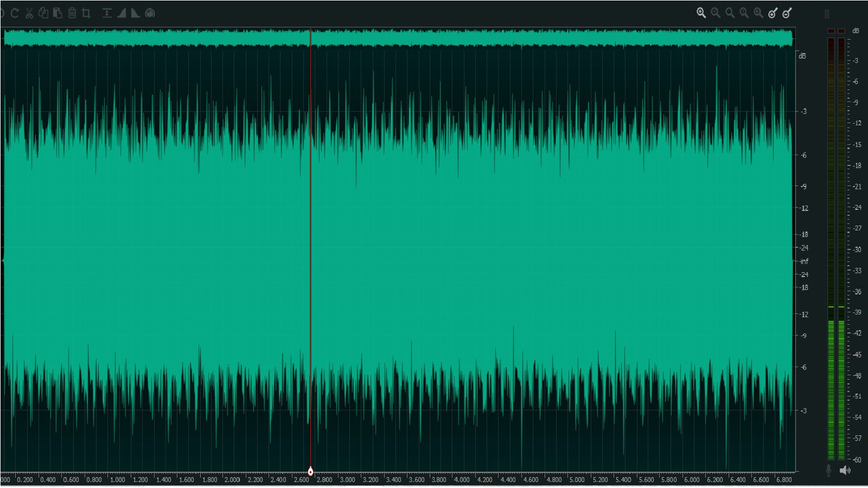Delete selection with the trash icon
The image size is (868, 488).
coord(72,13)
